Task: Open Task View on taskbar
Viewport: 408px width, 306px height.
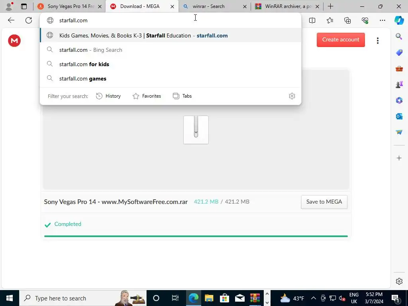Action: pyautogui.click(x=175, y=298)
